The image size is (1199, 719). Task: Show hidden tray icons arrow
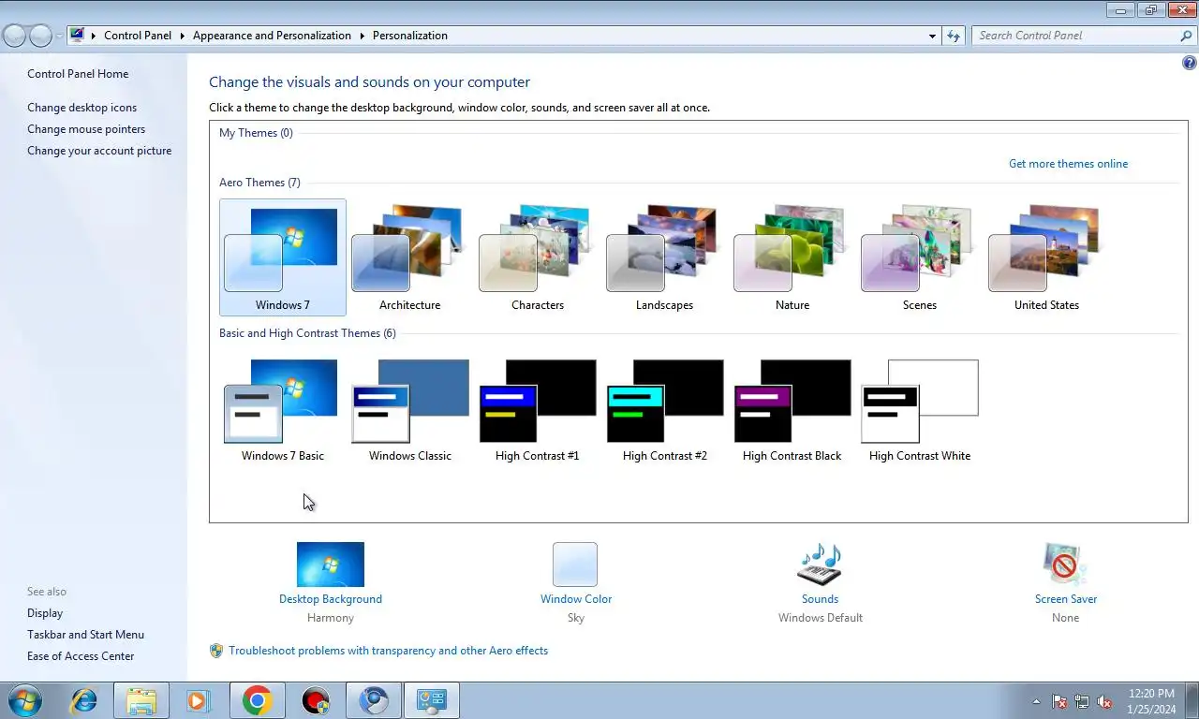pyautogui.click(x=1036, y=701)
